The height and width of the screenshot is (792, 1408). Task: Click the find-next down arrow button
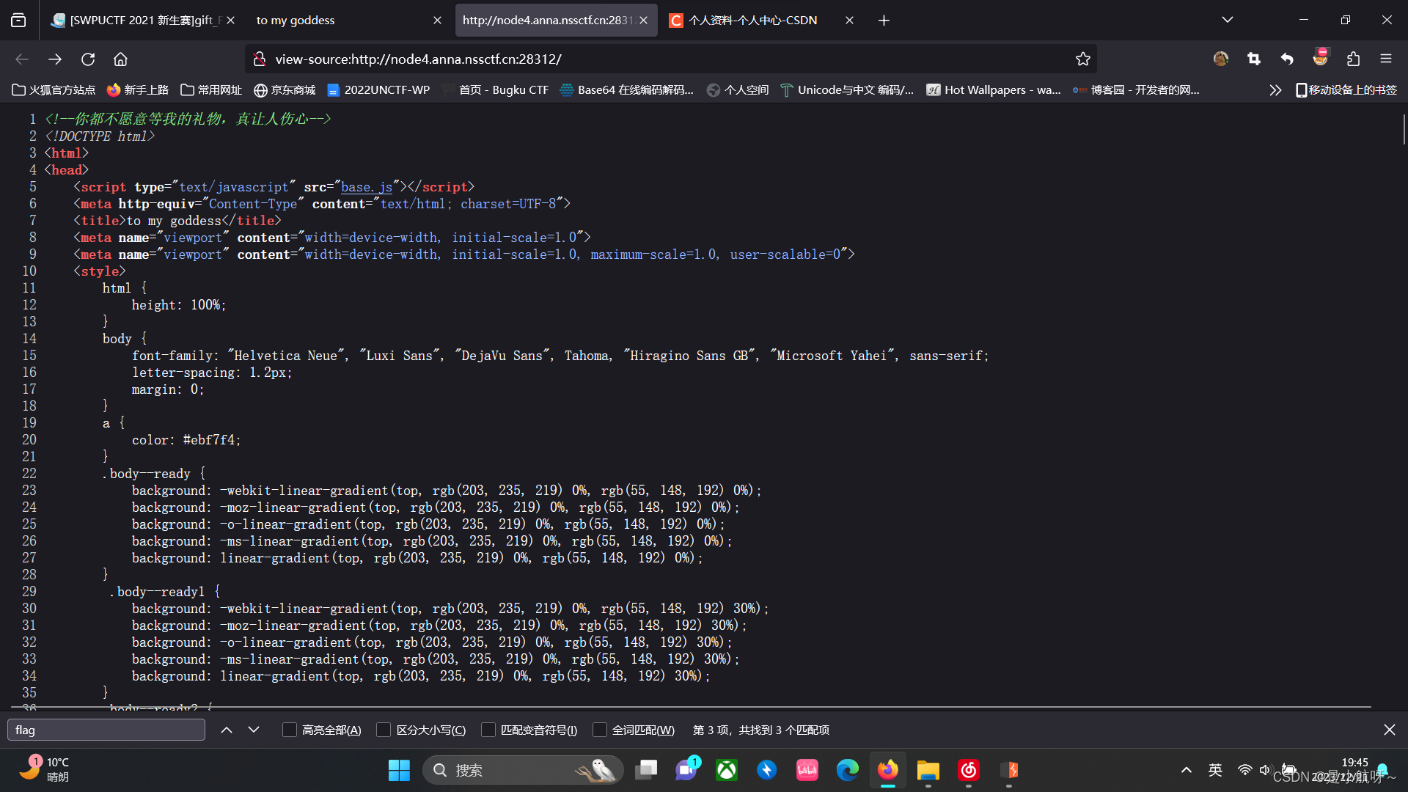[x=254, y=730]
